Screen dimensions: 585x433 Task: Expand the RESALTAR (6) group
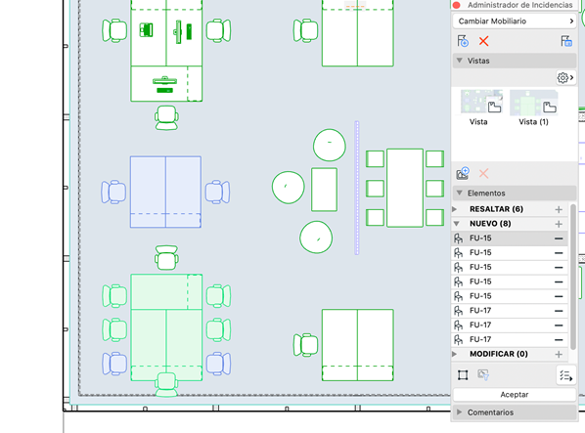[455, 209]
